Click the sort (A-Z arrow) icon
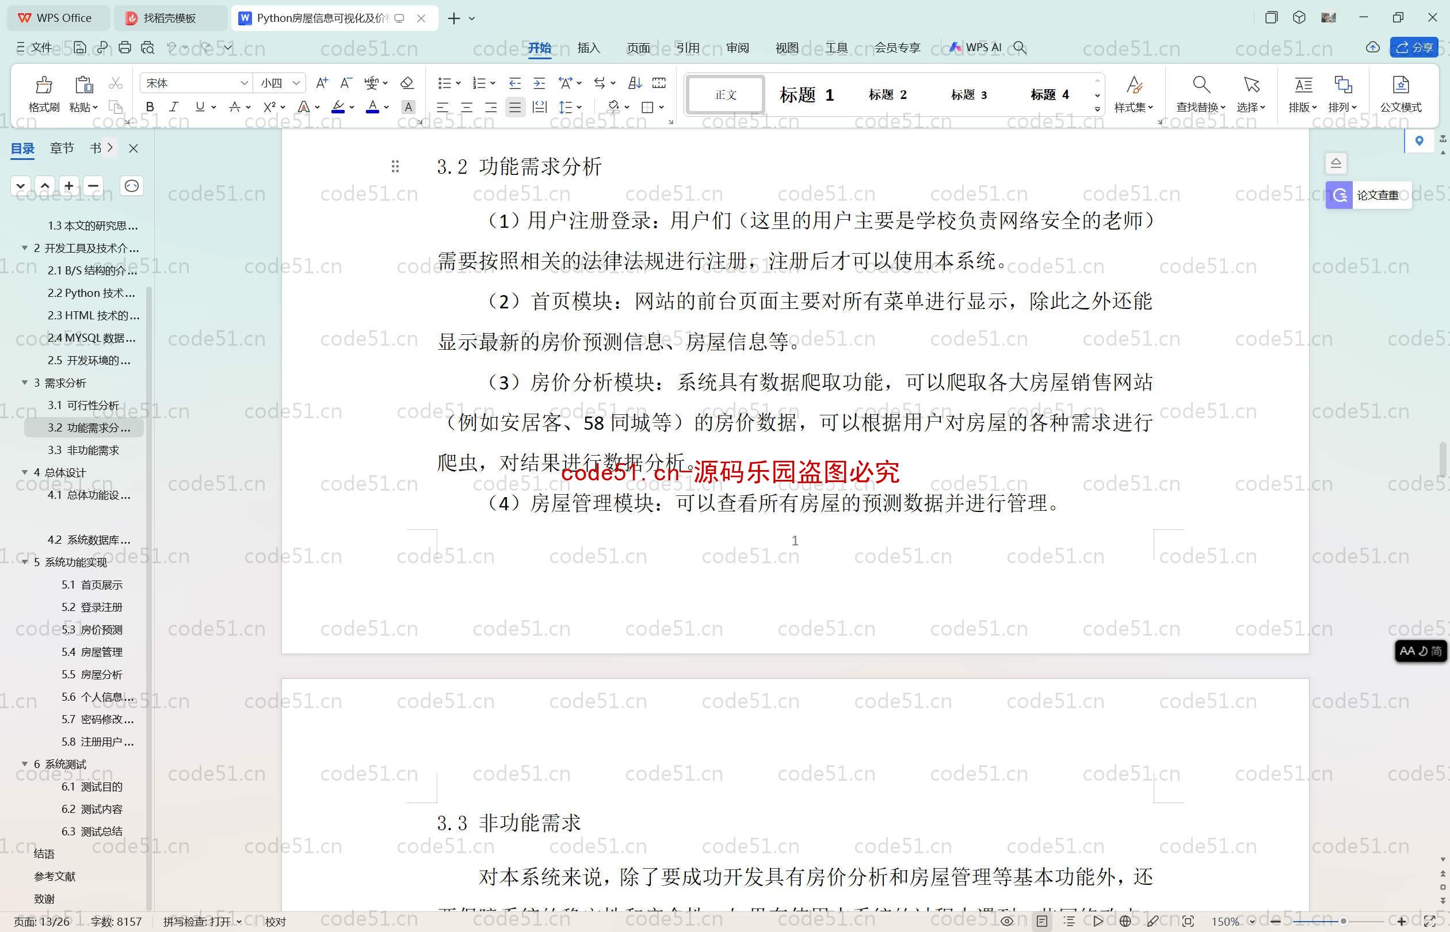1450x932 pixels. click(635, 83)
